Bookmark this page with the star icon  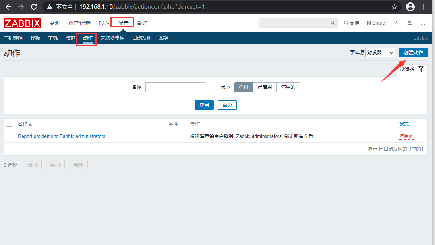[x=394, y=7]
